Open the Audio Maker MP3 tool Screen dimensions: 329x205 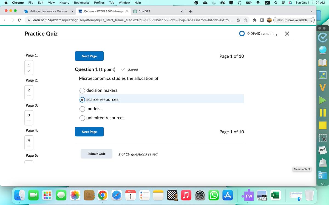[322, 150]
